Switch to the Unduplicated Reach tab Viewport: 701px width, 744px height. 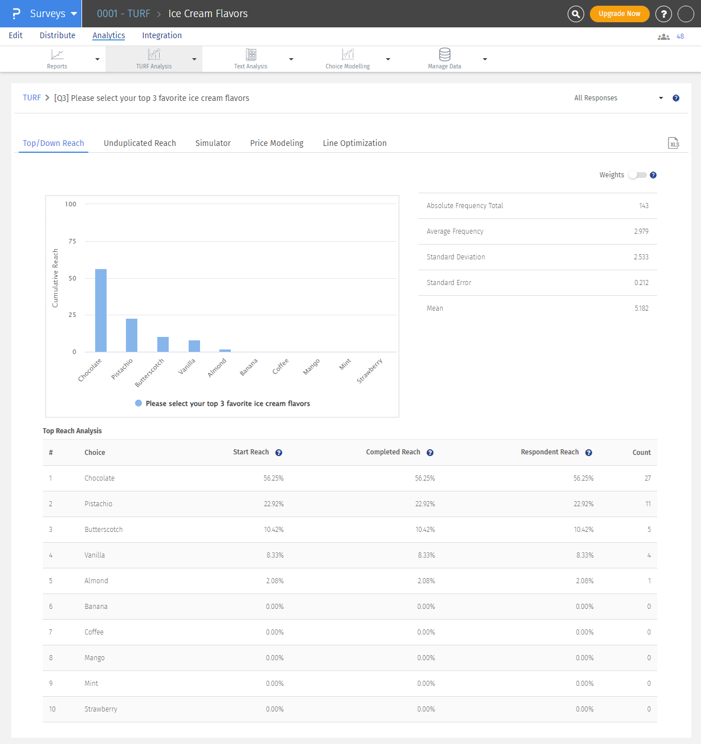pos(140,143)
